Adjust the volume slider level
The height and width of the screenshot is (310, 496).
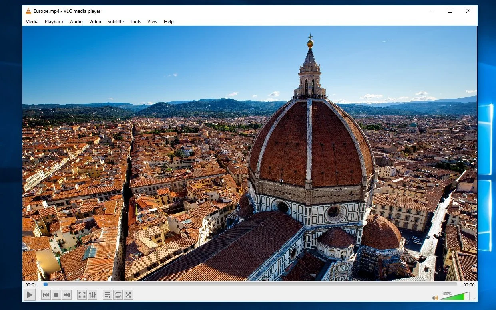click(x=455, y=296)
